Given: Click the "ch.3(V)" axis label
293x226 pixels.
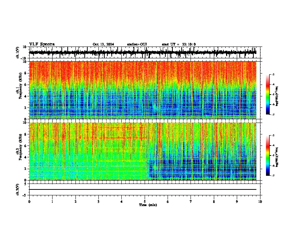Looking at the screenshot, I should pyautogui.click(x=18, y=189).
